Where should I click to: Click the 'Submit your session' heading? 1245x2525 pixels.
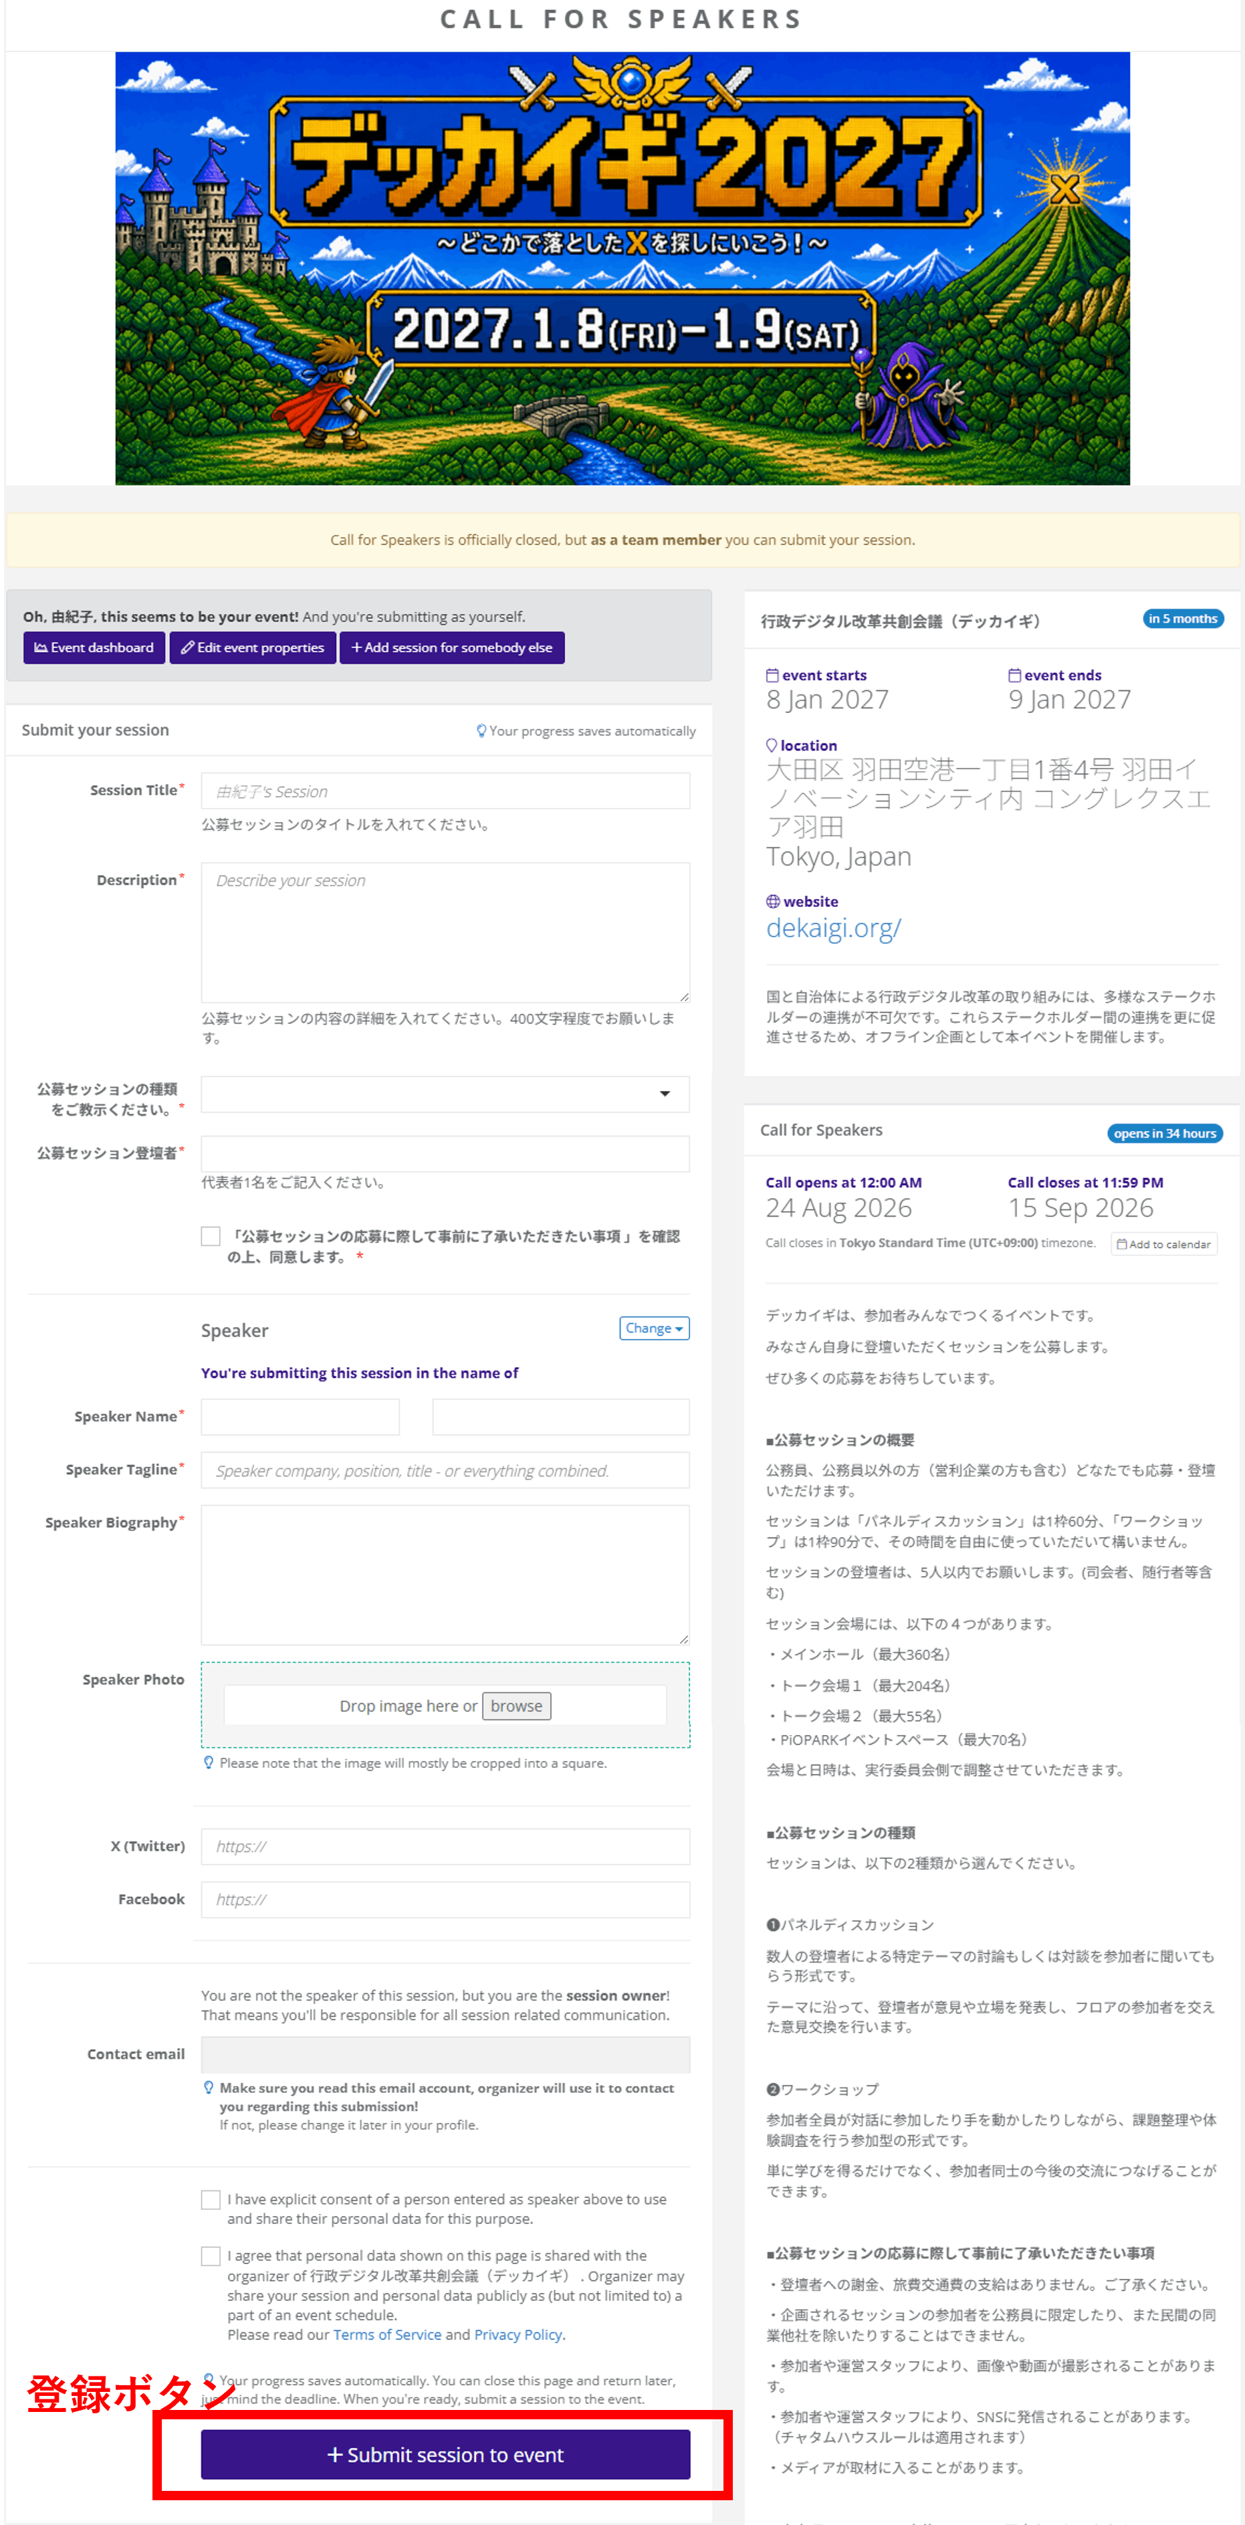pos(95,730)
